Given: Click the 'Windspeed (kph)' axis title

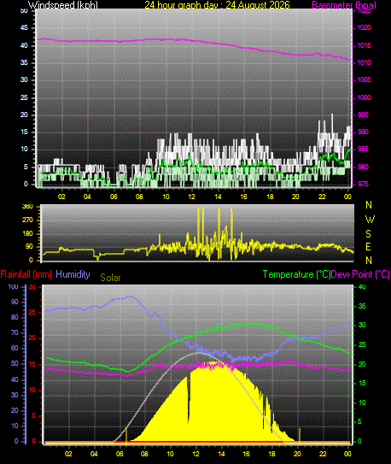Looking at the screenshot, I should click(x=63, y=5).
